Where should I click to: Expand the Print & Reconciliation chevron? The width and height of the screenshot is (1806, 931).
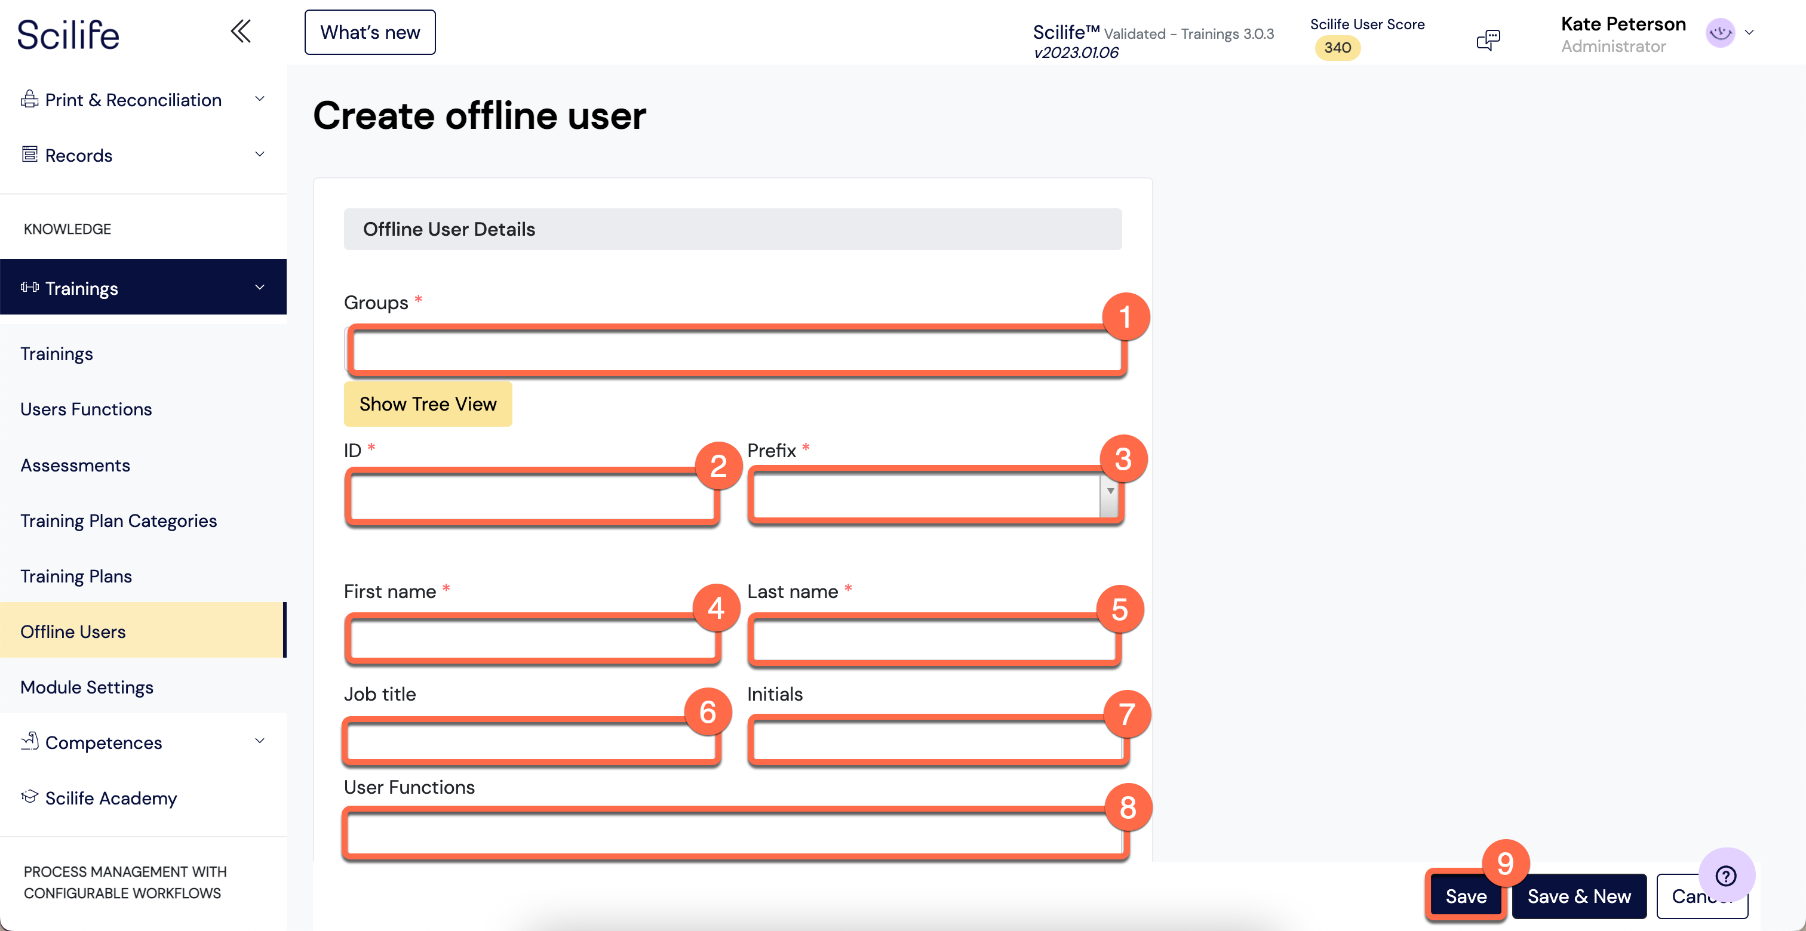[259, 99]
